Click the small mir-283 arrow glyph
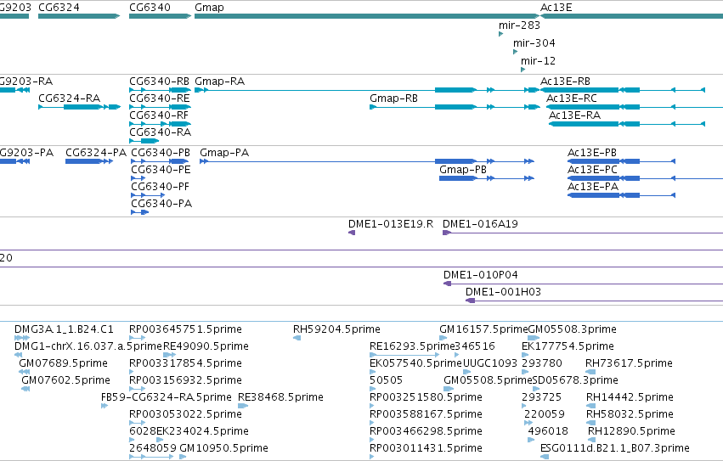723x461 pixels. (x=500, y=34)
